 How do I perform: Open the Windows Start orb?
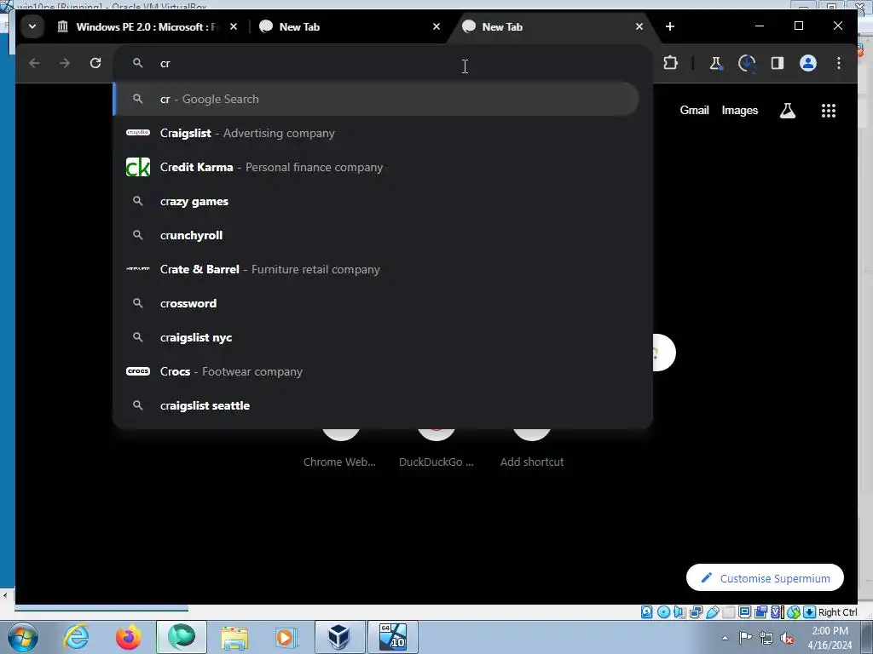[x=22, y=637]
